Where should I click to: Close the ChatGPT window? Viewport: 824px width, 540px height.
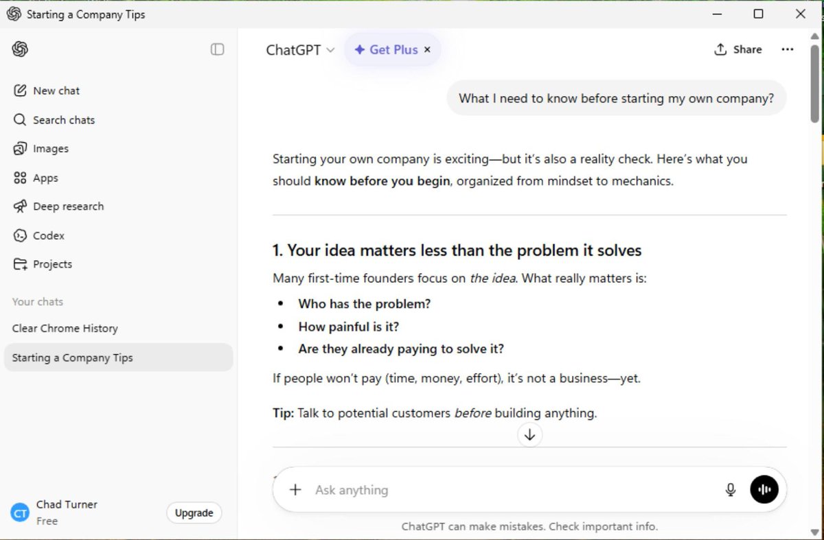[x=800, y=14]
